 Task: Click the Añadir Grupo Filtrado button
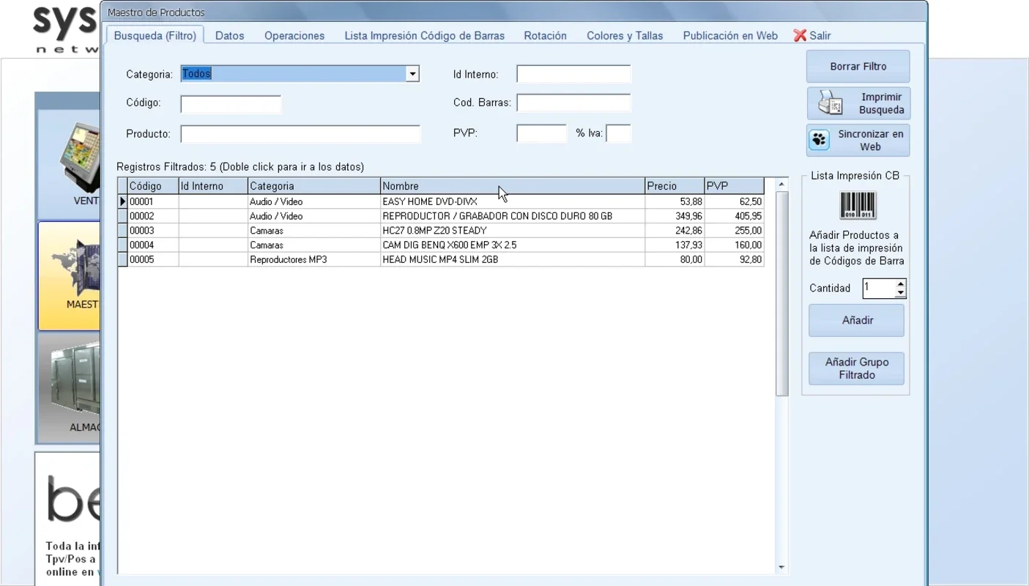click(x=857, y=368)
